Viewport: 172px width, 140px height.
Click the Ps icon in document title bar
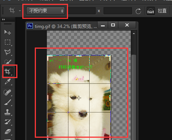(x=30, y=26)
